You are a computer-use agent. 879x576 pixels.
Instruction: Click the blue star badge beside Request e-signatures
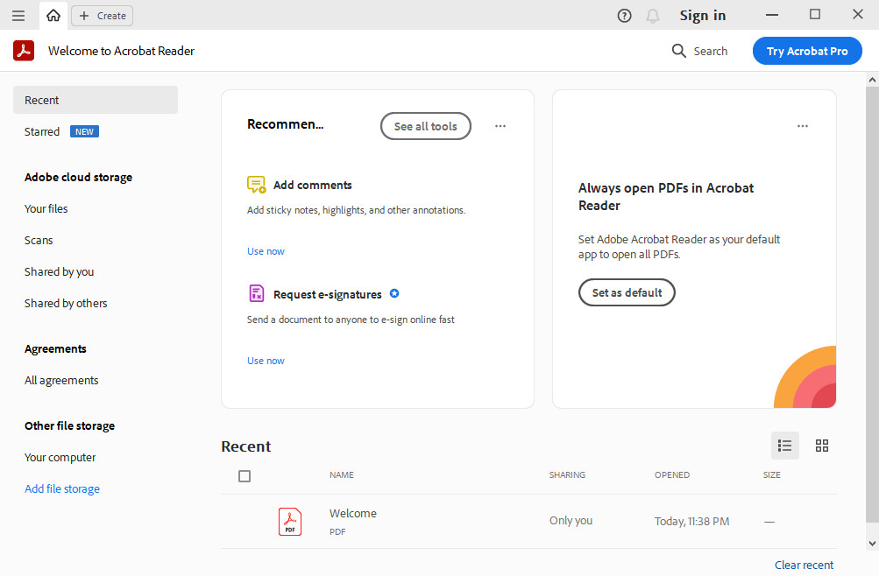394,293
